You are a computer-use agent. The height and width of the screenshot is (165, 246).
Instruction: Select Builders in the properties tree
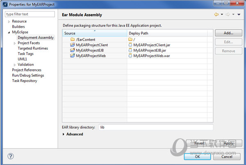(18, 27)
